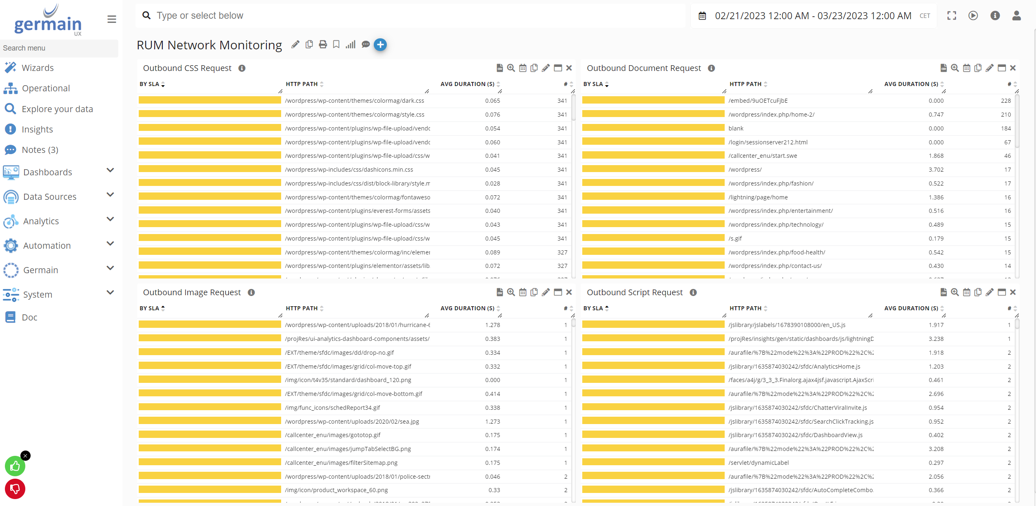The height and width of the screenshot is (506, 1036).
Task: Edit the Outbound Document Request widget with the pencil
Action: [989, 68]
